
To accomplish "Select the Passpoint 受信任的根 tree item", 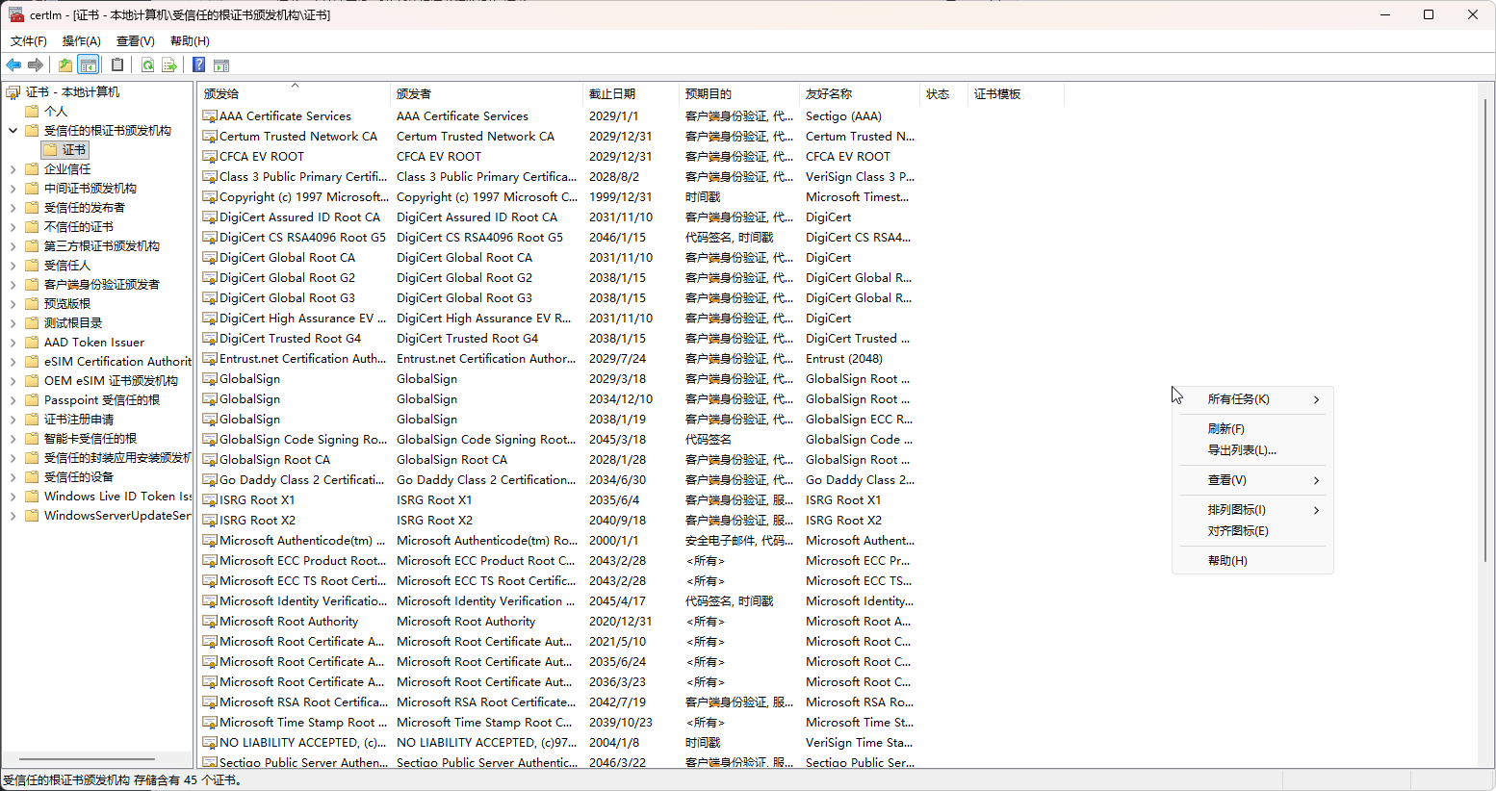I will 102,400.
